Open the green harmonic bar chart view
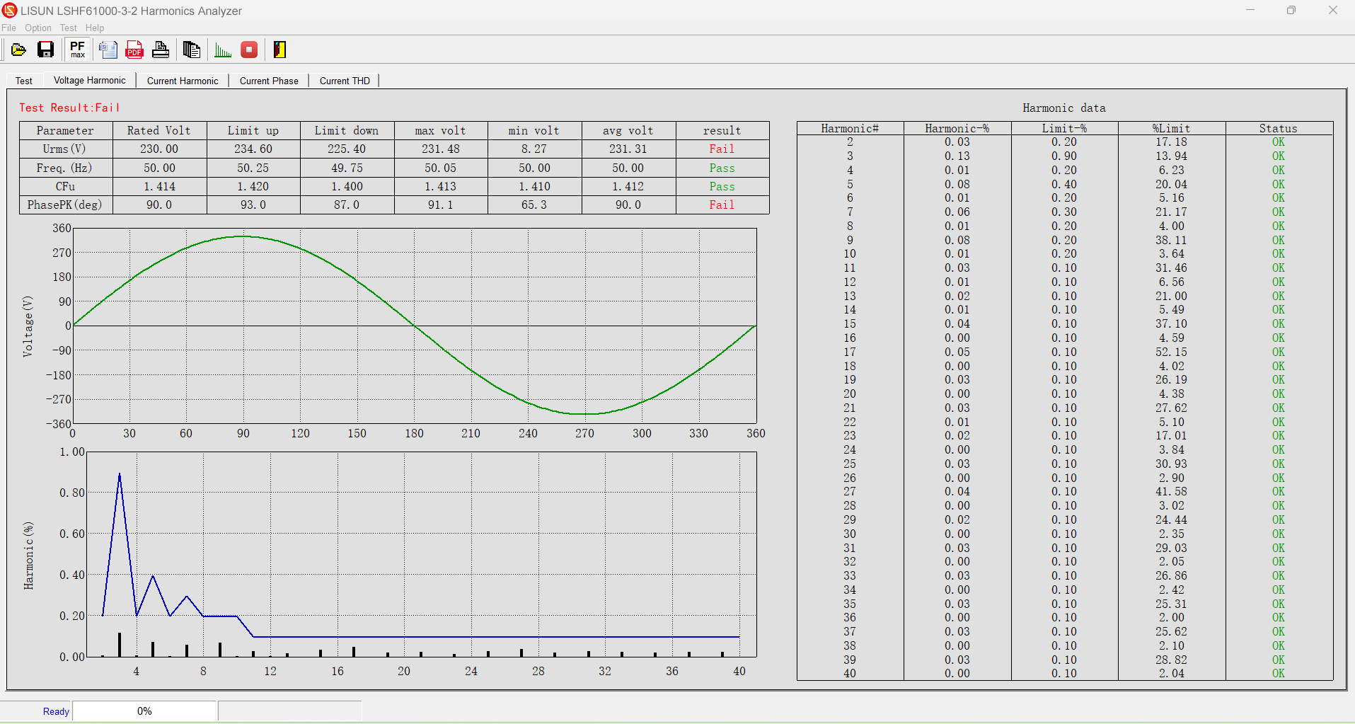The image size is (1355, 724). tap(221, 50)
